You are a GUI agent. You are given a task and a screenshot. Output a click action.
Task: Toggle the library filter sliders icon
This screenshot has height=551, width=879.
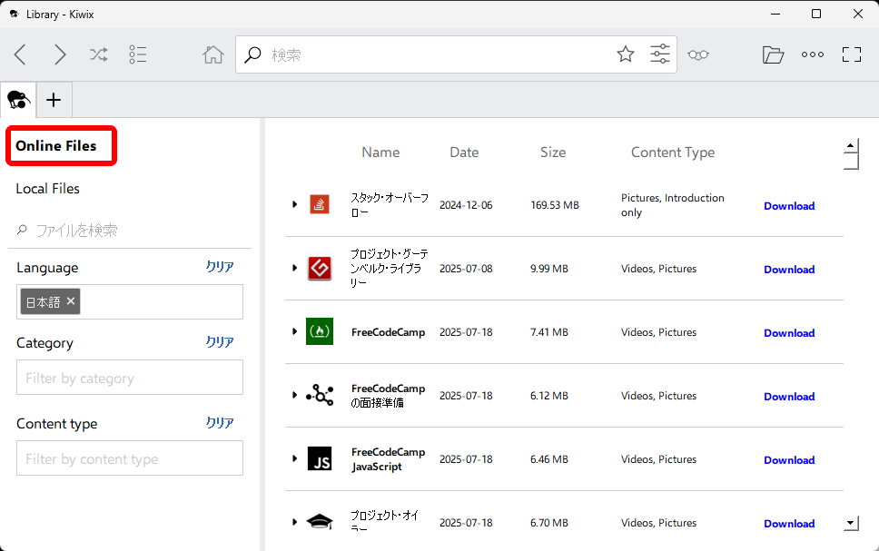coord(660,54)
